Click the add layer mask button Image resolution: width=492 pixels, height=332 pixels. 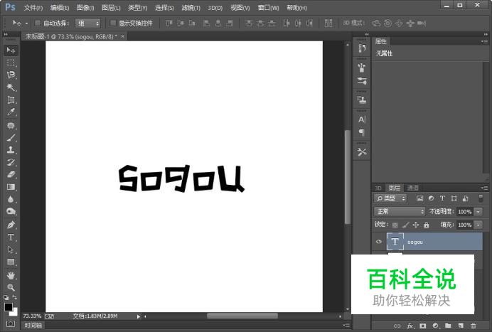tap(423, 326)
